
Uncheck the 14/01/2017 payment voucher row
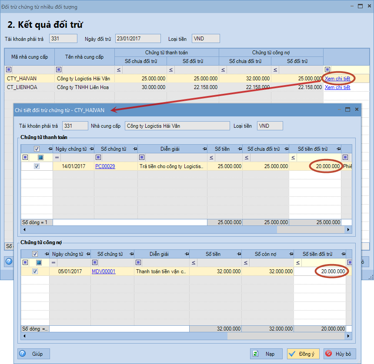(37, 166)
